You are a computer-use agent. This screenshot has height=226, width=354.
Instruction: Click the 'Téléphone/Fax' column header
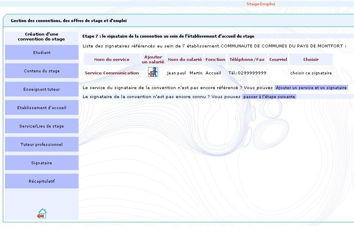[247, 60]
